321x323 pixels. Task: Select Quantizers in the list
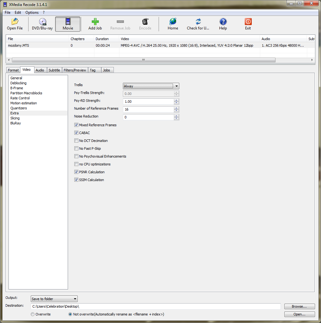pyautogui.click(x=18, y=108)
